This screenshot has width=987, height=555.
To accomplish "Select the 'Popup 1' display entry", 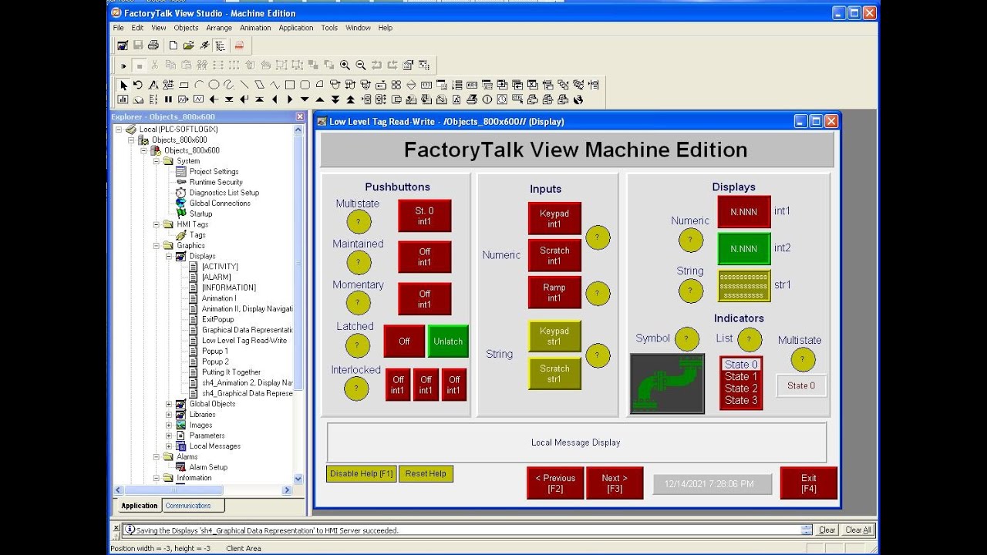I will [x=215, y=351].
